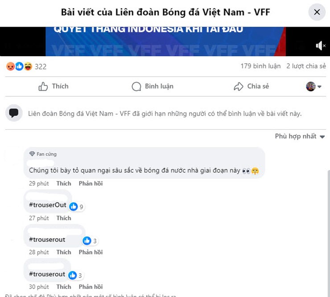
Task: View the 2 lượt chia sẻ count
Action: pyautogui.click(x=306, y=66)
